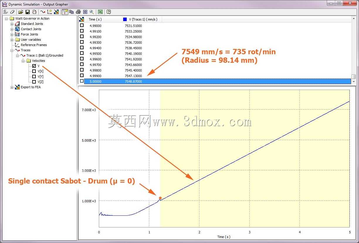Select the value 7540.19000 in table
This screenshot has height=243, width=359.
click(133, 54)
